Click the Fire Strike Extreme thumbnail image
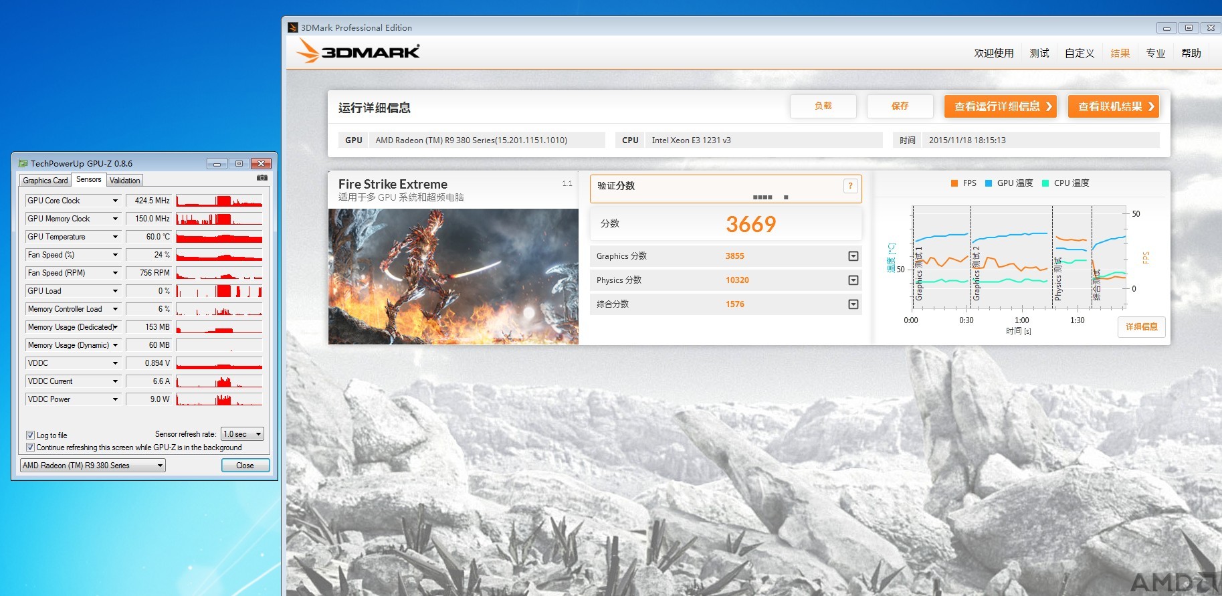This screenshot has width=1222, height=596. [x=453, y=277]
